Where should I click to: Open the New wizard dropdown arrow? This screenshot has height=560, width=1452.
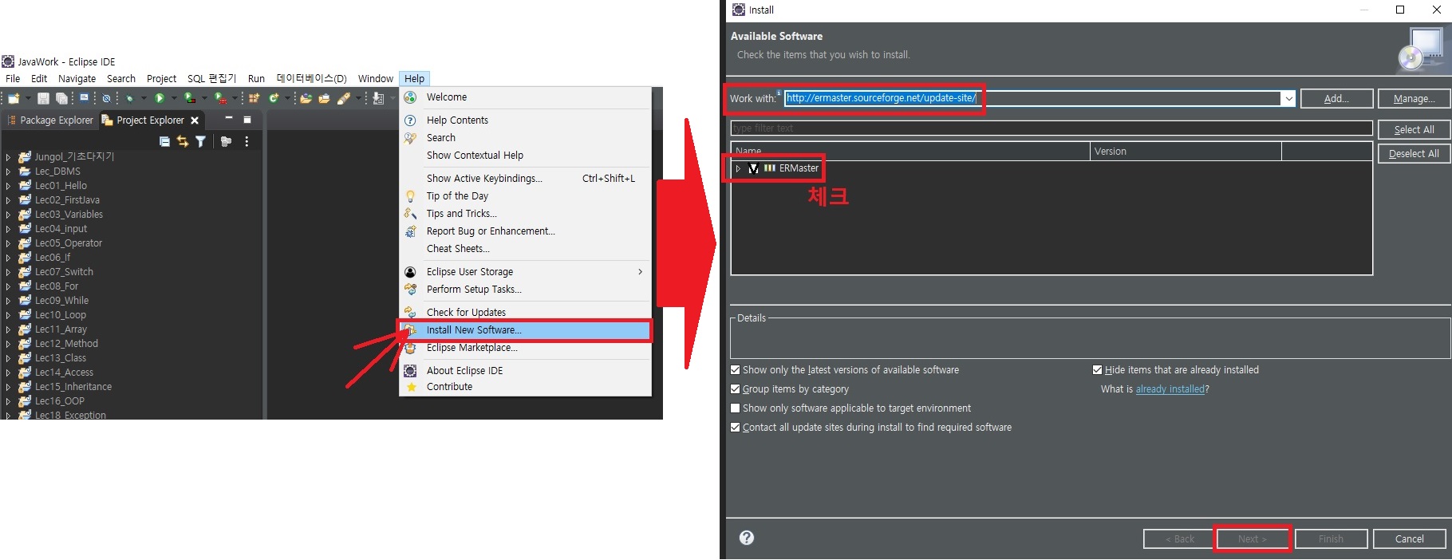point(28,98)
